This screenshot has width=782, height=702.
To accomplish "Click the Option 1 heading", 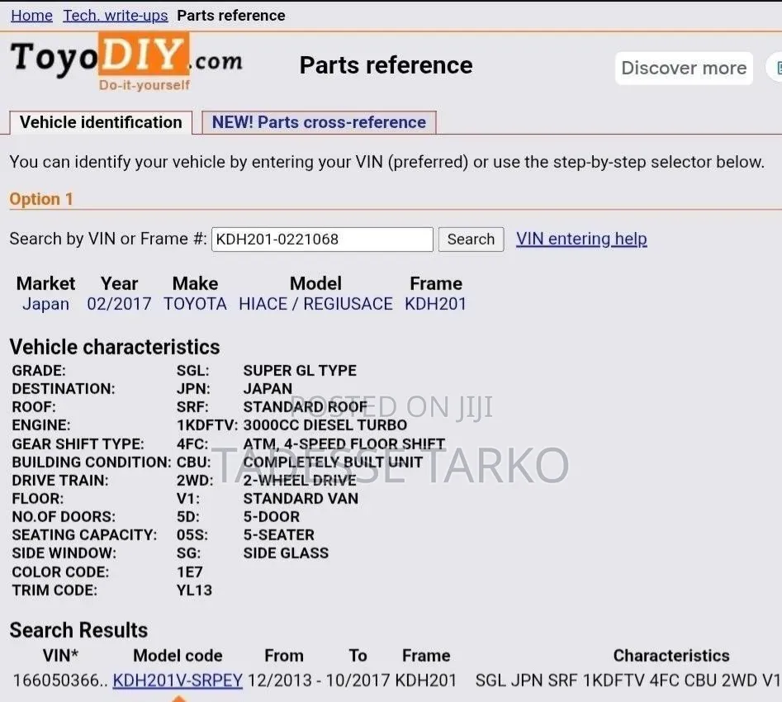I will pos(41,199).
